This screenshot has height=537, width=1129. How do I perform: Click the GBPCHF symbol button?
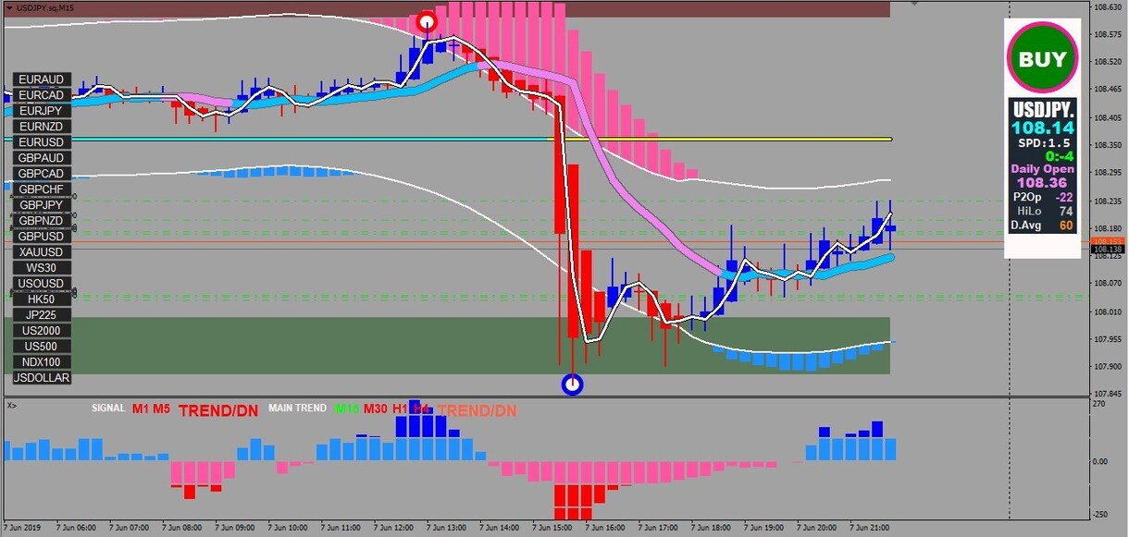click(x=42, y=189)
